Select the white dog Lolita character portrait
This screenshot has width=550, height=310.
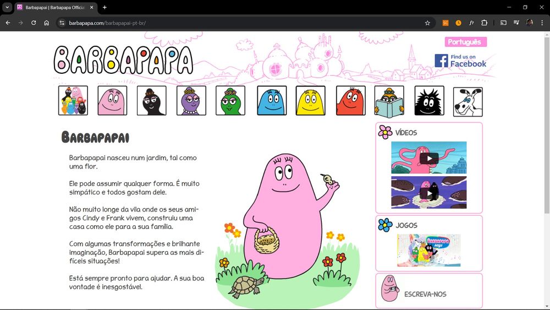tap(468, 102)
